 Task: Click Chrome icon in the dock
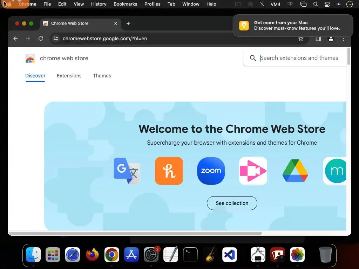click(112, 255)
